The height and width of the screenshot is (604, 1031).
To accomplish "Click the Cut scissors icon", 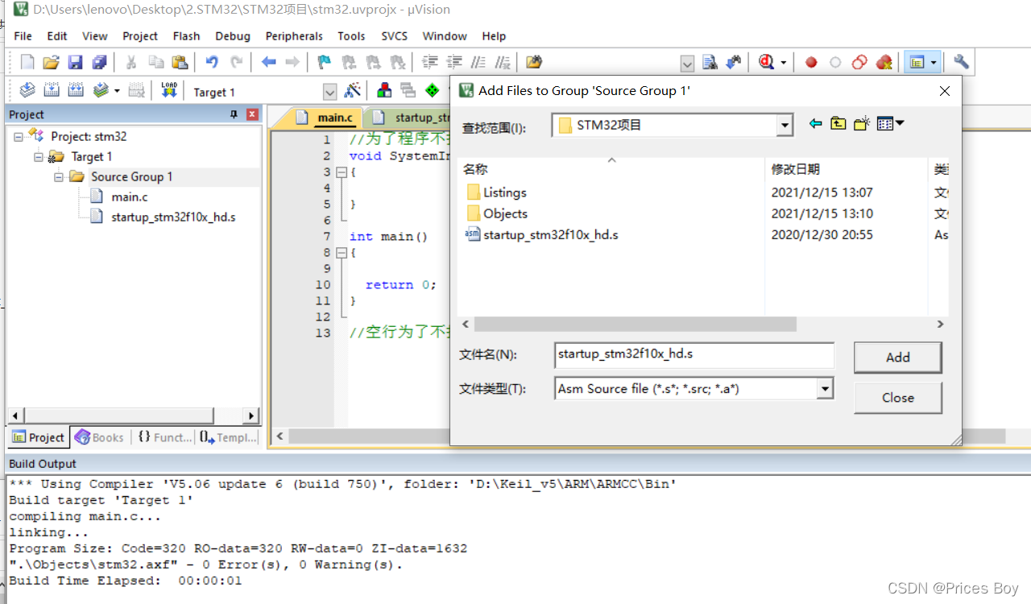I will pyautogui.click(x=131, y=62).
